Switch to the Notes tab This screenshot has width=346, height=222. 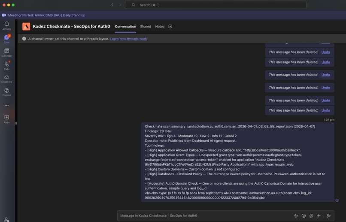160,27
